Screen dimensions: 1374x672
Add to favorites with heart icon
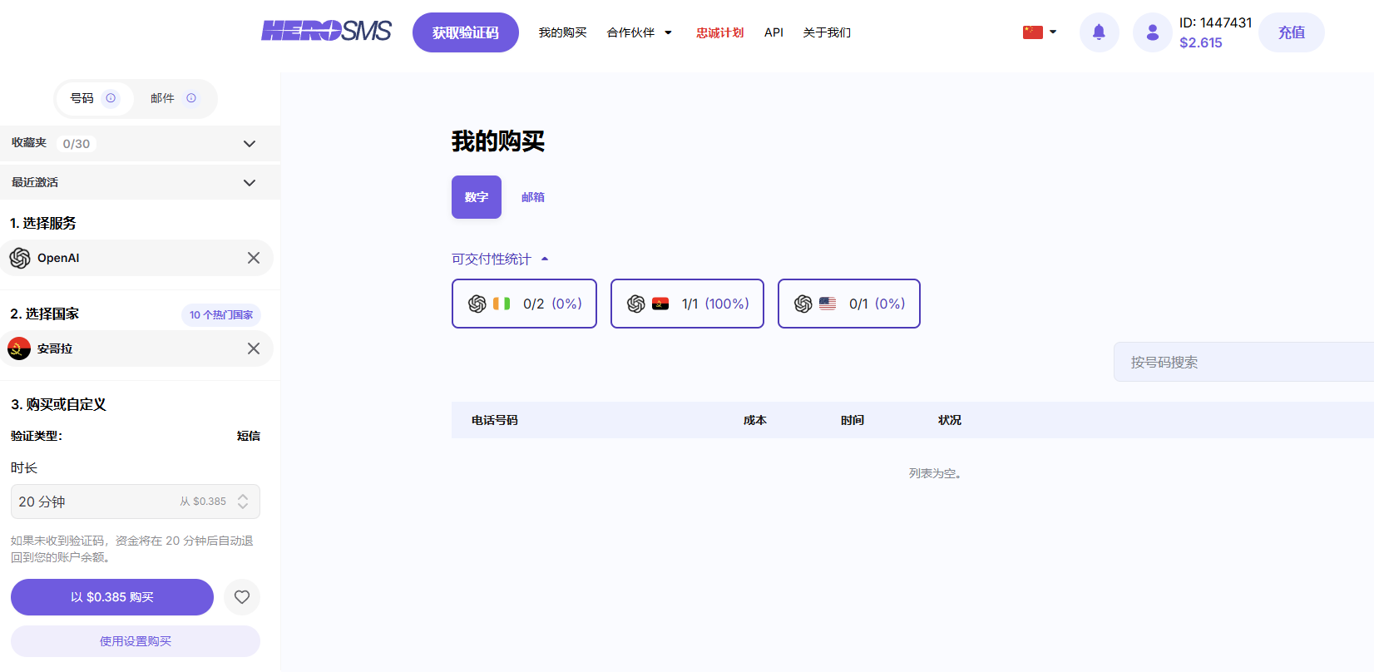pos(242,597)
